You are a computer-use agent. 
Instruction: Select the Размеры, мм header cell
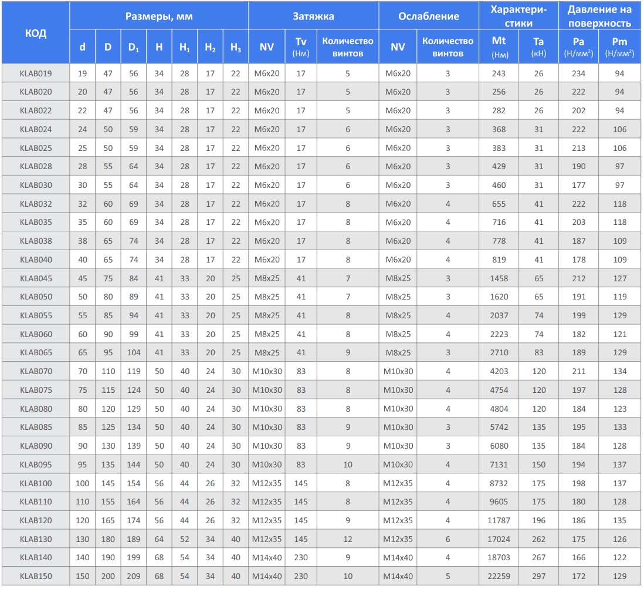(159, 16)
